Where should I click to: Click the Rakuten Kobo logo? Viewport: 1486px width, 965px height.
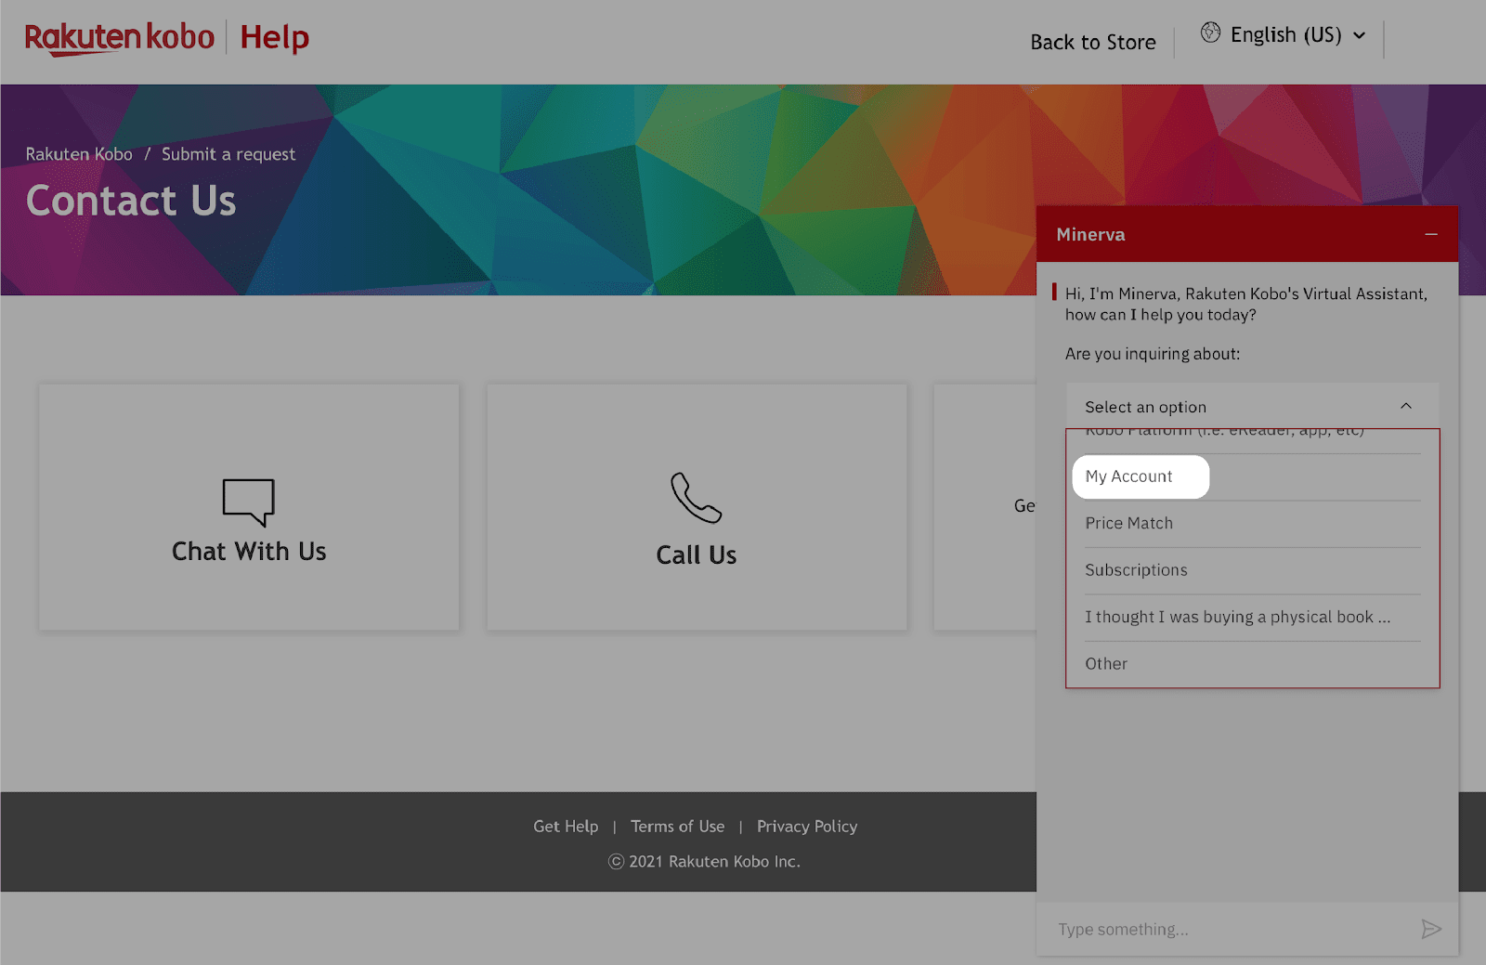point(119,38)
